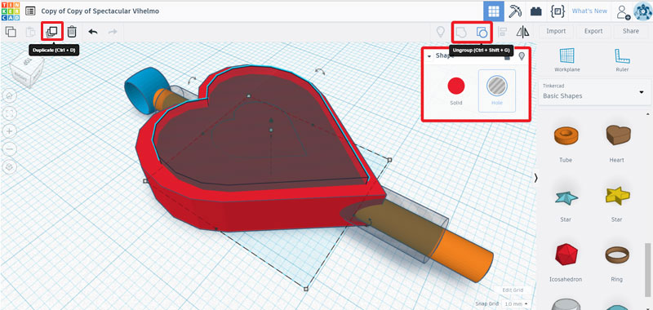This screenshot has width=653, height=310.
Task: Open the Snap Grid dropdown
Action: tap(516, 303)
